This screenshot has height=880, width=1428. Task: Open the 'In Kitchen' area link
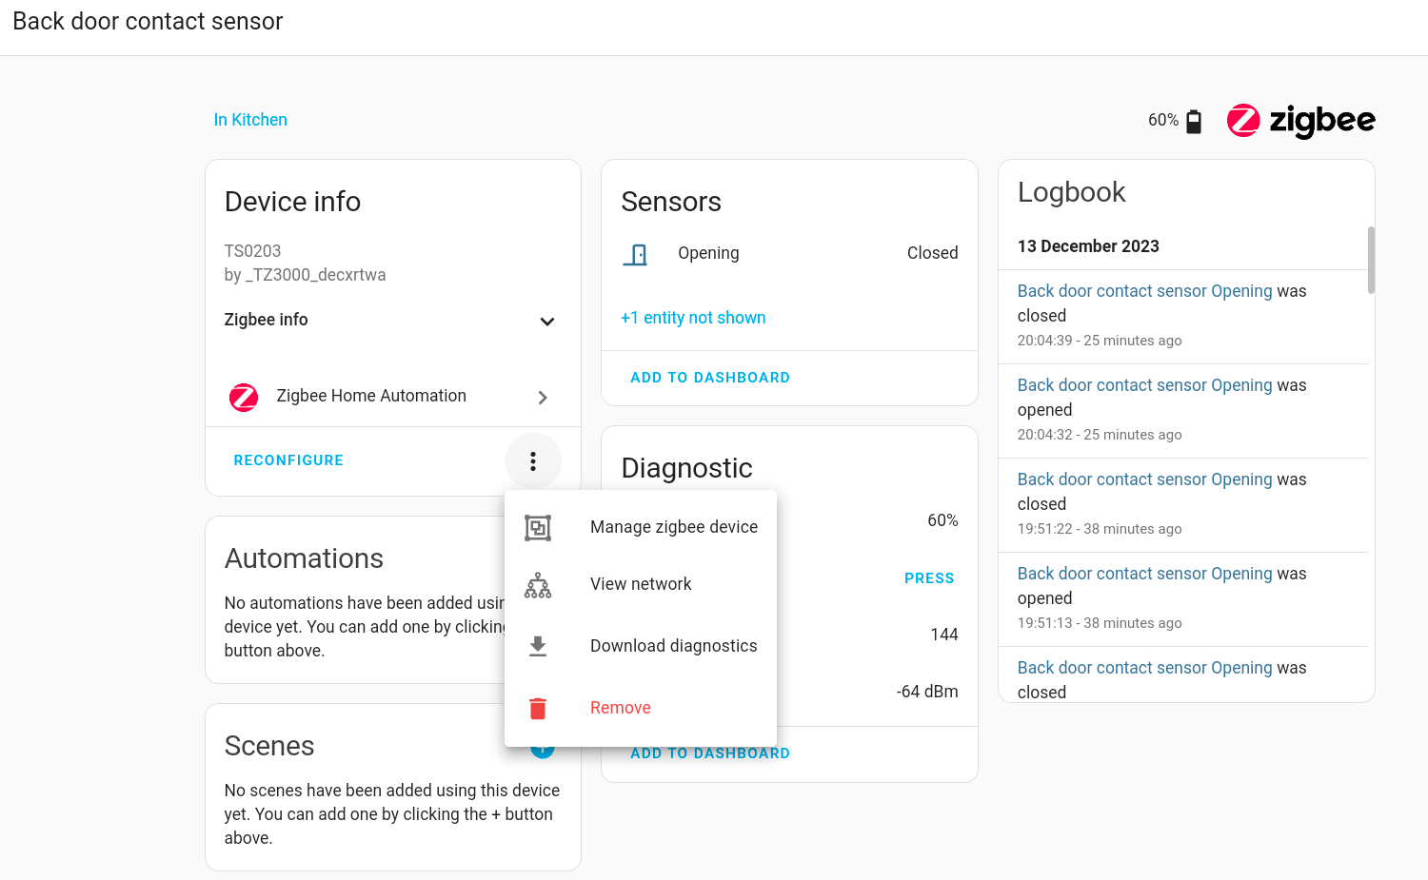pyautogui.click(x=250, y=119)
